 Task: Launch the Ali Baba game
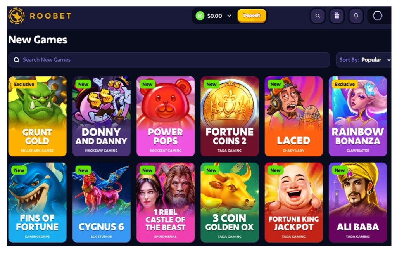358,202
